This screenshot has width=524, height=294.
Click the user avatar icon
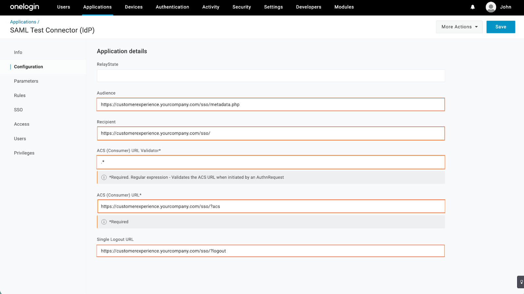pyautogui.click(x=491, y=7)
